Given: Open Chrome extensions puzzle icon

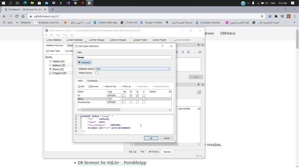Looking at the screenshot, I should tap(276, 16).
